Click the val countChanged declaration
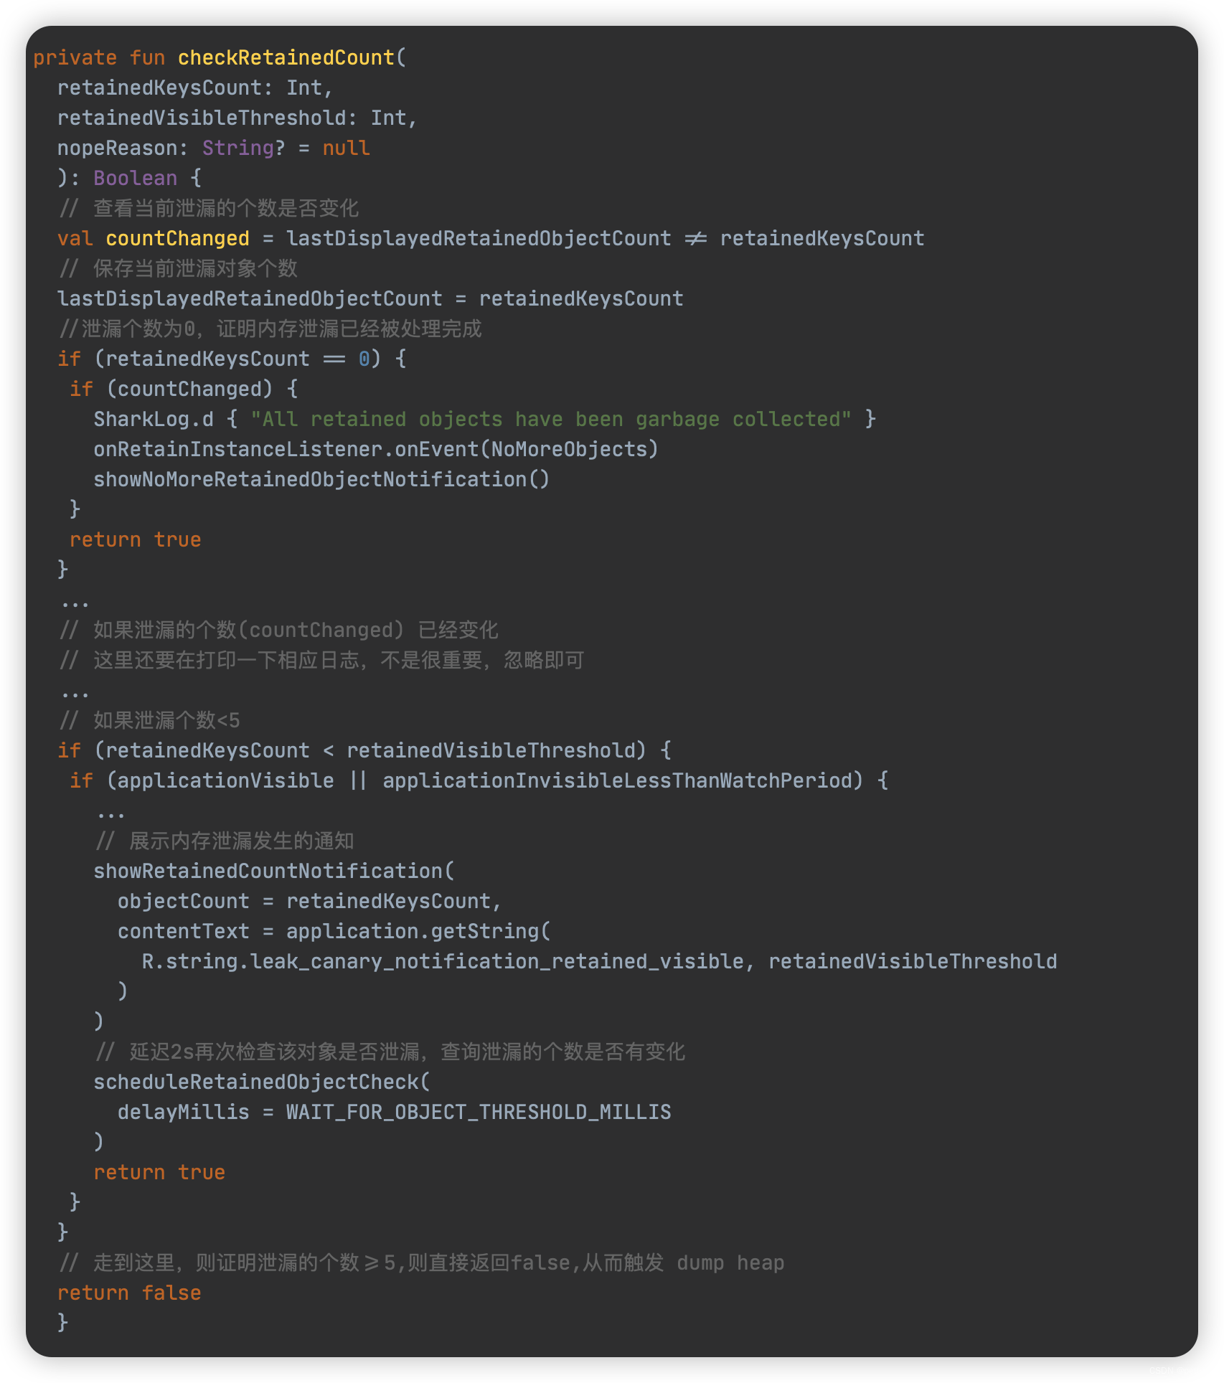This screenshot has height=1383, width=1224. click(x=491, y=238)
